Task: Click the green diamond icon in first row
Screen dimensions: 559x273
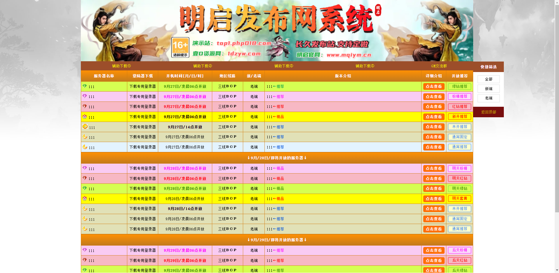Action: [x=85, y=86]
